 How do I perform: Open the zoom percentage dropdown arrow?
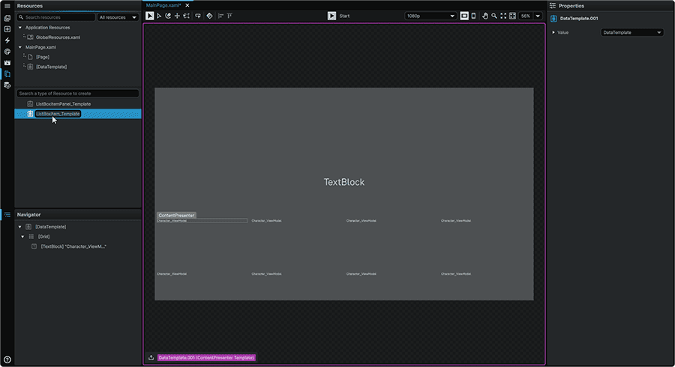point(538,16)
